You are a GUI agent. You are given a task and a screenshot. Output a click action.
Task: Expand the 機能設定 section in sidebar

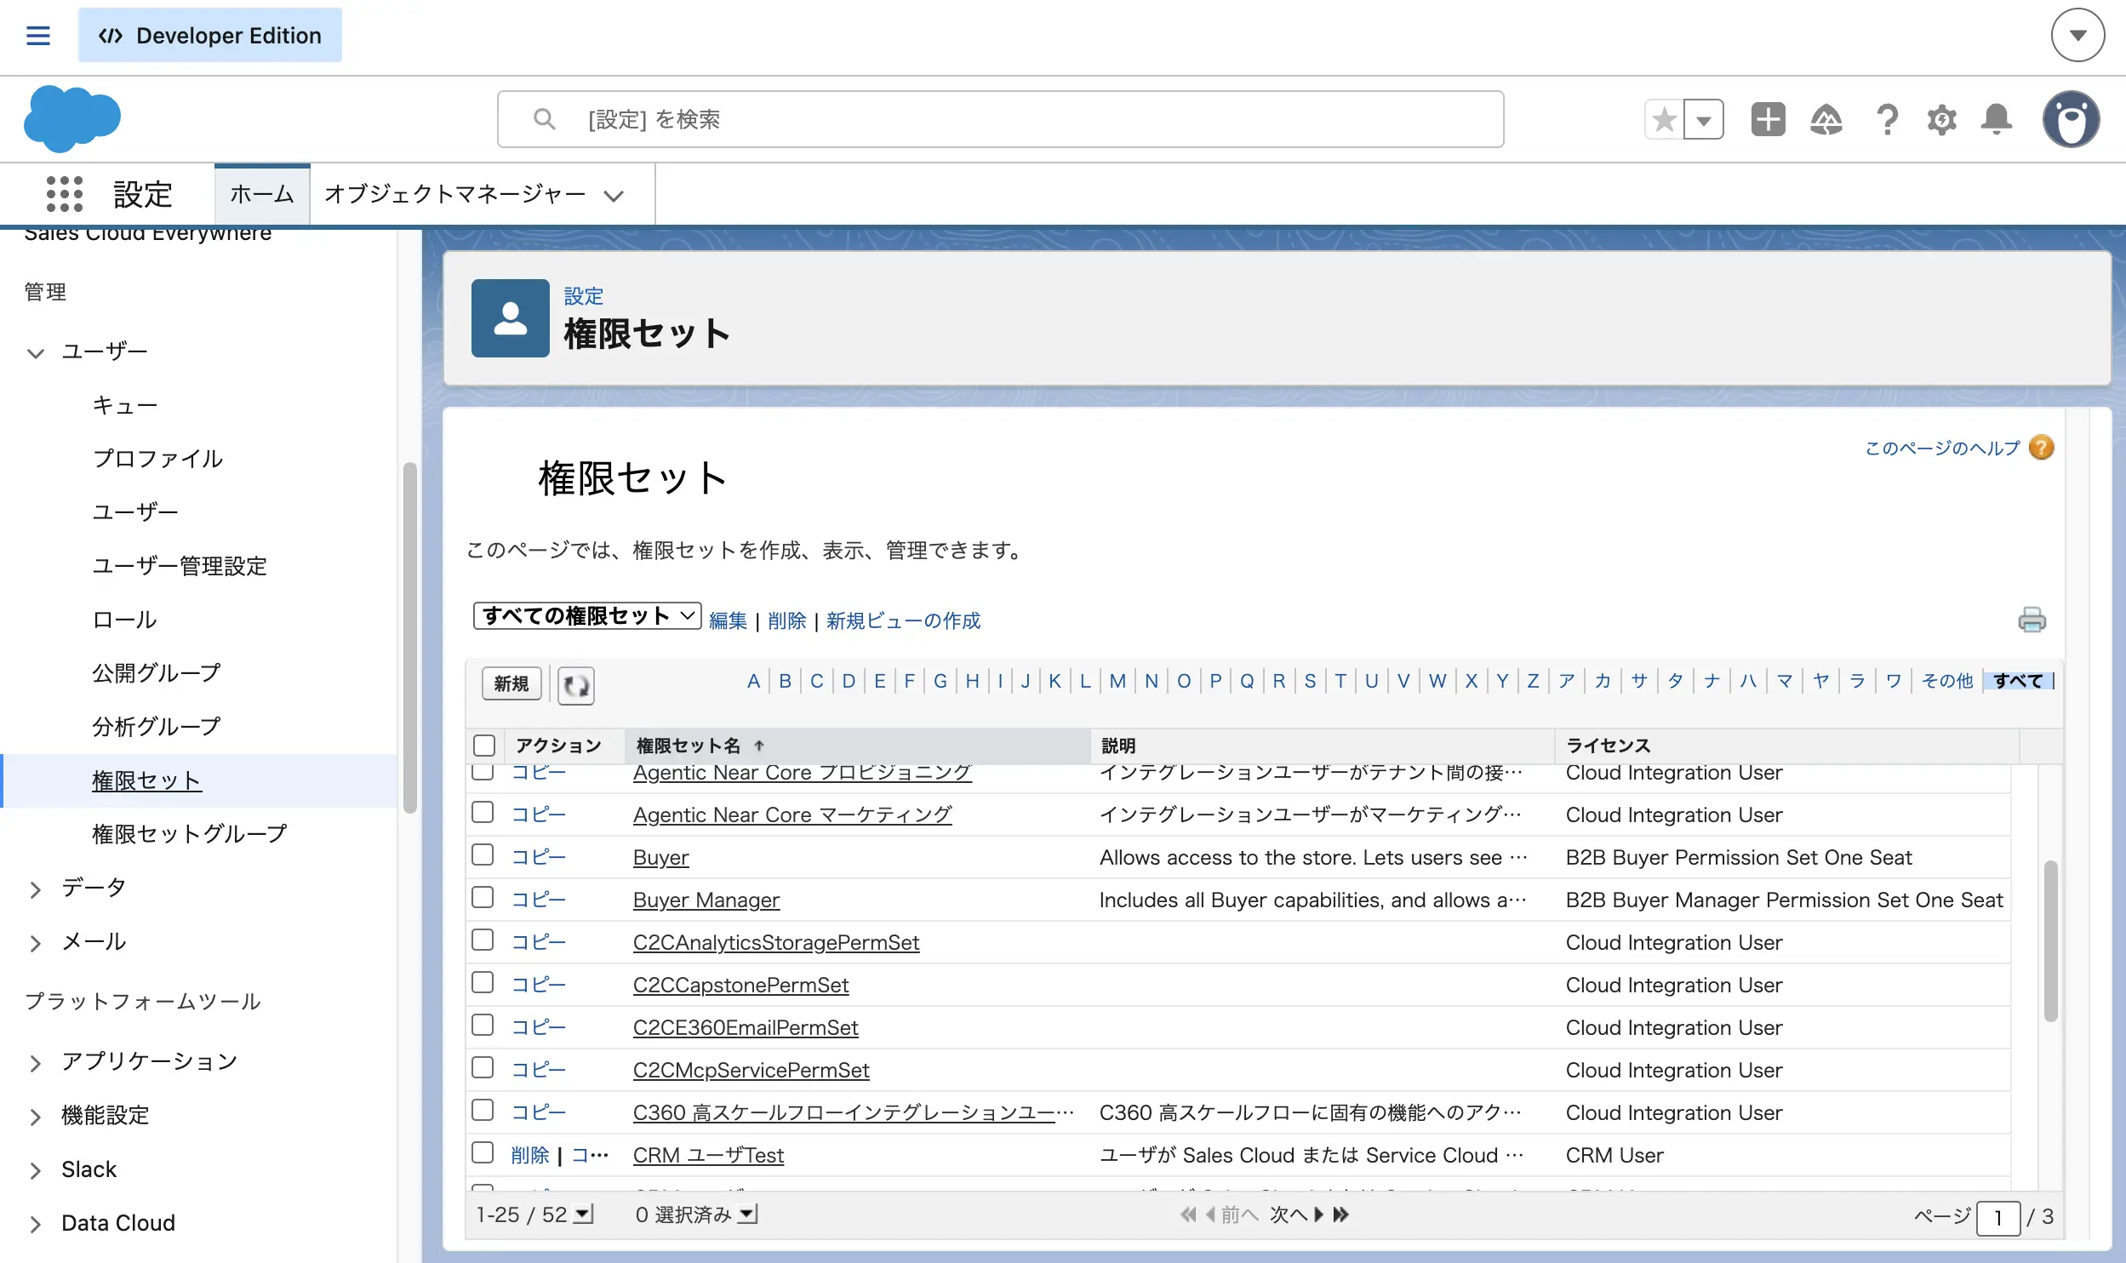(x=35, y=1117)
